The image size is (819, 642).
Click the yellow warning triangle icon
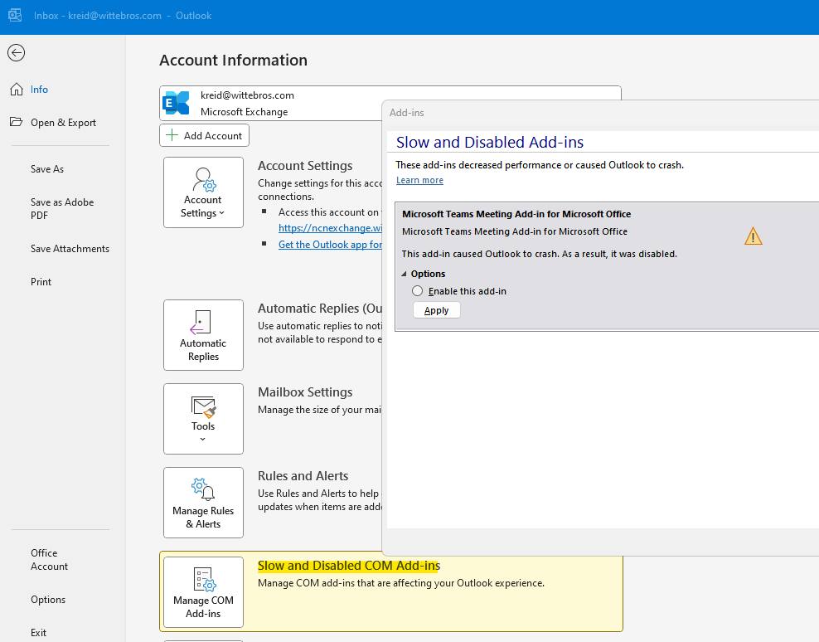pos(753,236)
